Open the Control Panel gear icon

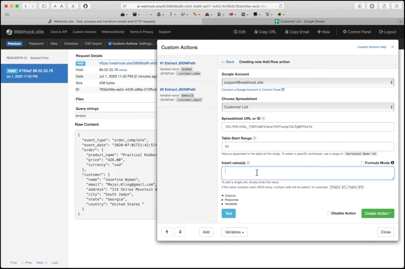pos(344,32)
